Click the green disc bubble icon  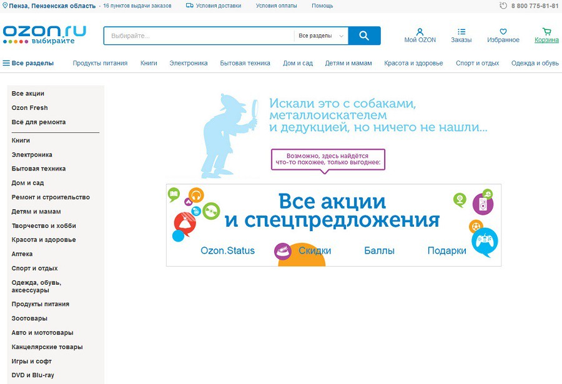click(x=211, y=211)
